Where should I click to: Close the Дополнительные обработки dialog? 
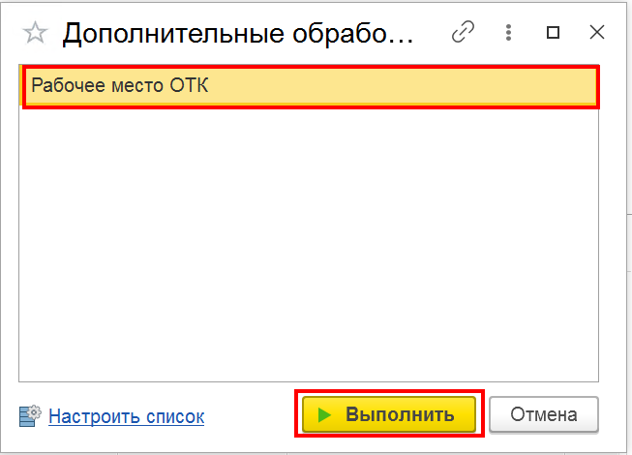click(596, 32)
